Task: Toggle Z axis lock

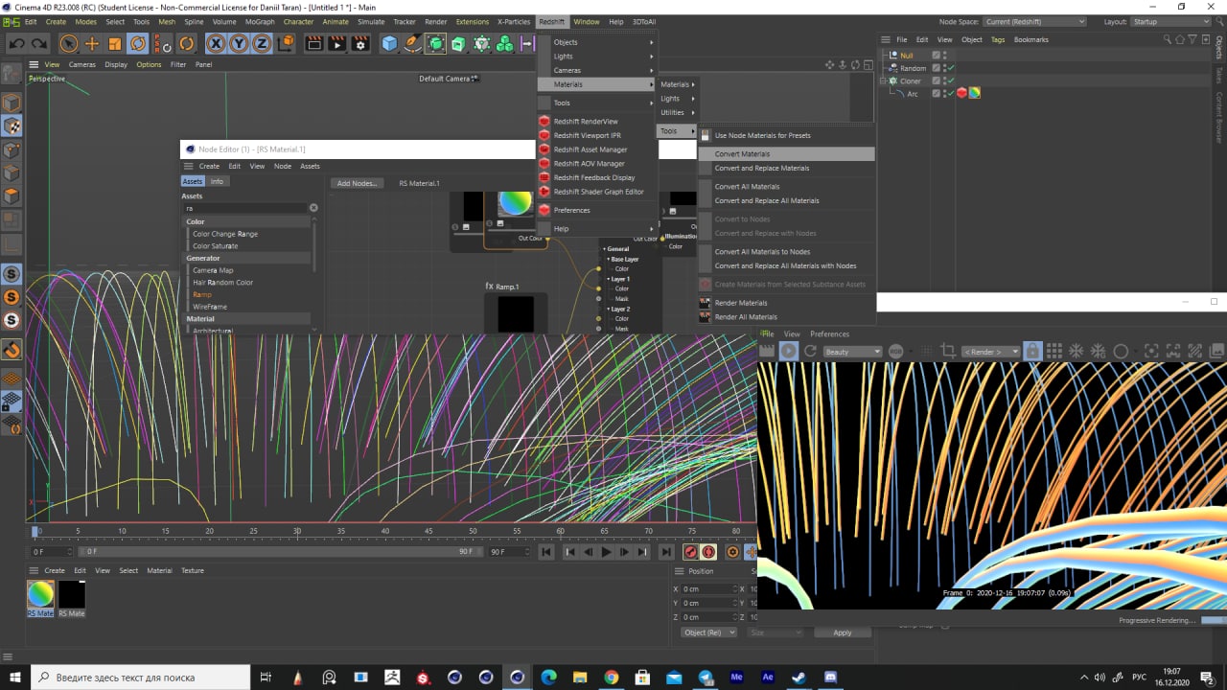Action: (x=261, y=43)
